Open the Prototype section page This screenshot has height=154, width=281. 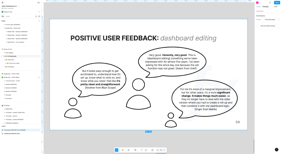click(7, 105)
